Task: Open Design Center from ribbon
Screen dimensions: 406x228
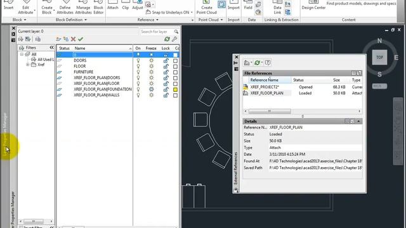Action: pyautogui.click(x=313, y=5)
